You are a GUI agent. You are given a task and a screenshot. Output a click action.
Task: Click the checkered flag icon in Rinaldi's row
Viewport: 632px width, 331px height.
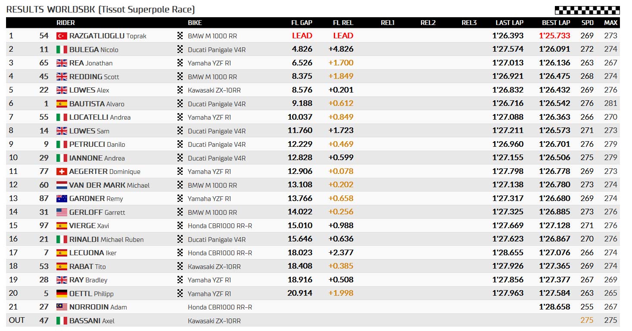pos(180,239)
